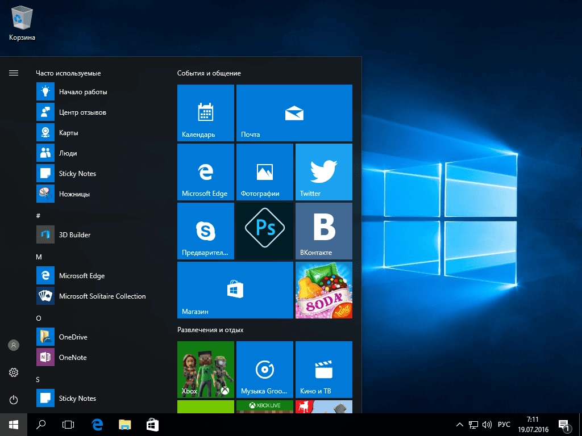The width and height of the screenshot is (582, 436).
Task: Switch input language via РУС
Action: 504,425
